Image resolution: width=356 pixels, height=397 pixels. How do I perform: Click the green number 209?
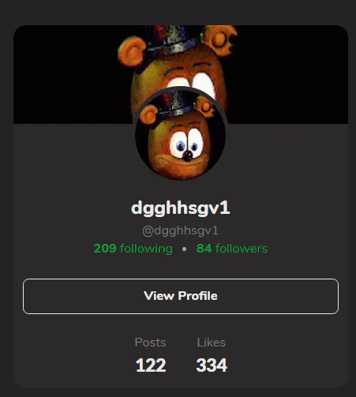click(105, 249)
